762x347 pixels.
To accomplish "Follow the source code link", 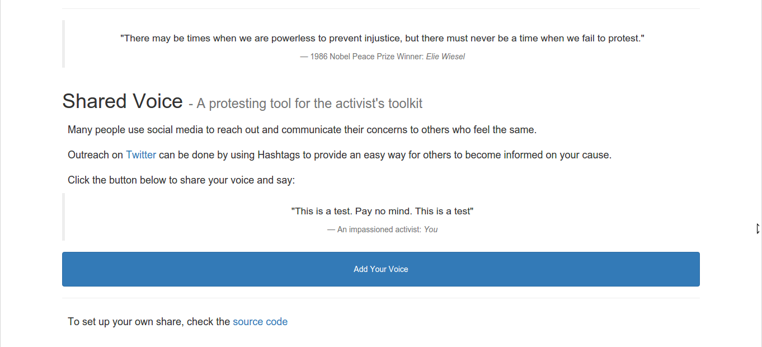I will 260,322.
